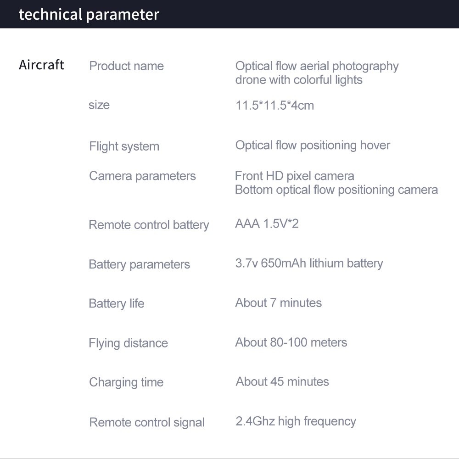Click the "Camera parameters" label
Viewport: 459px width, 459px height.
pos(142,176)
